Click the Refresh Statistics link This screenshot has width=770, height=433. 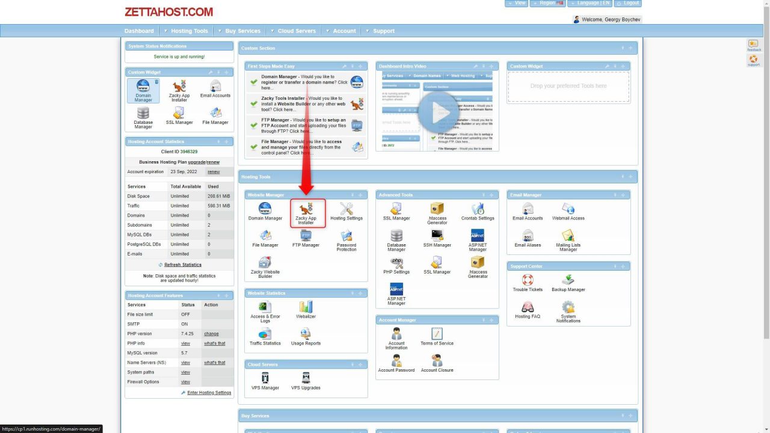pos(182,265)
